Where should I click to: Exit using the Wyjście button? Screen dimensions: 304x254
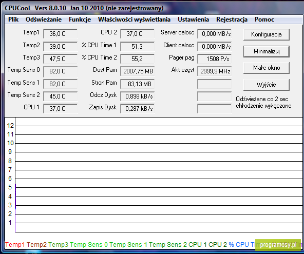point(267,85)
